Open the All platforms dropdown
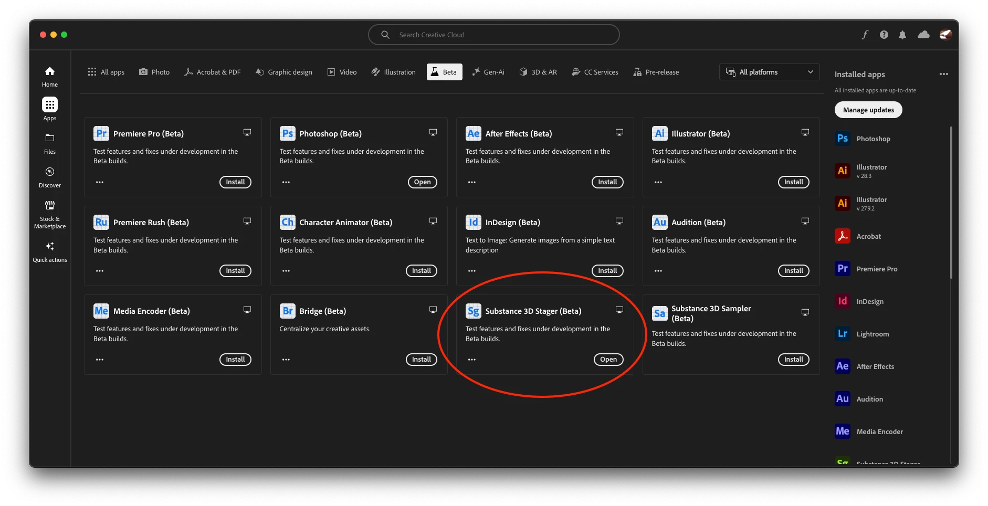This screenshot has width=988, height=506. (x=769, y=72)
